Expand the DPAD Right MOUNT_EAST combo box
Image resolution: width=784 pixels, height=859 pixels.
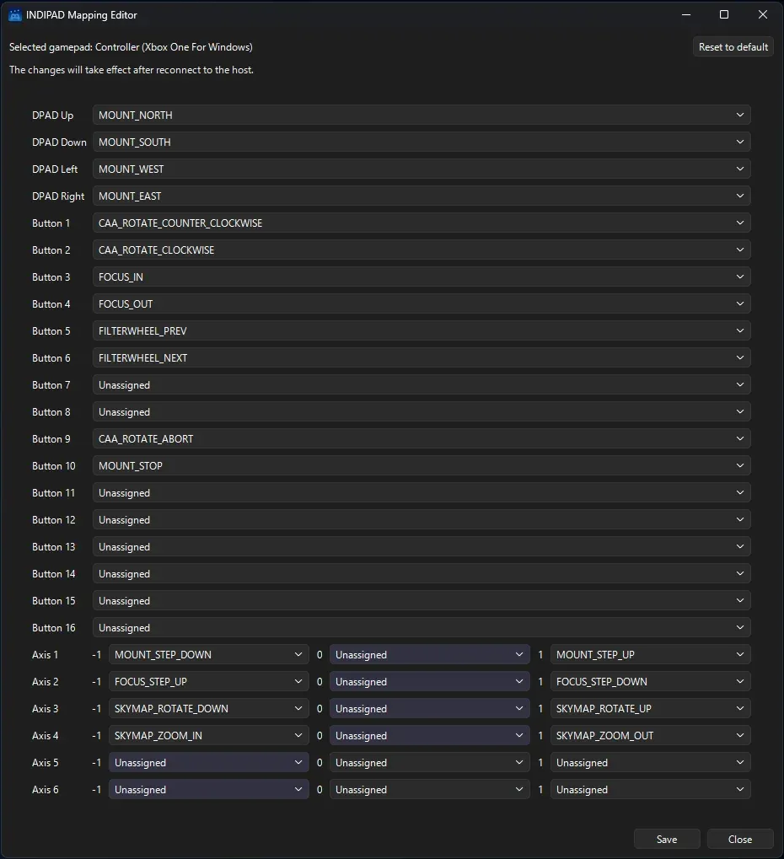[x=422, y=196]
